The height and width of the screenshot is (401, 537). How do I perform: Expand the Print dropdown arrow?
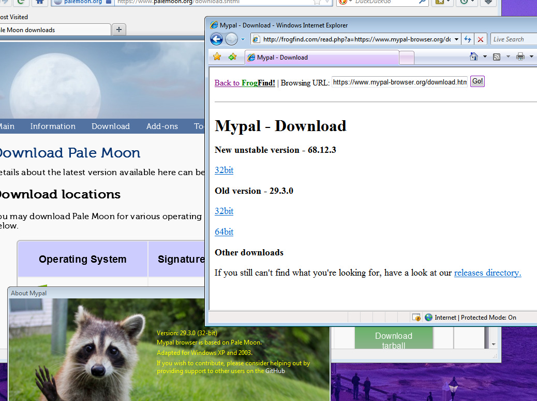point(531,56)
